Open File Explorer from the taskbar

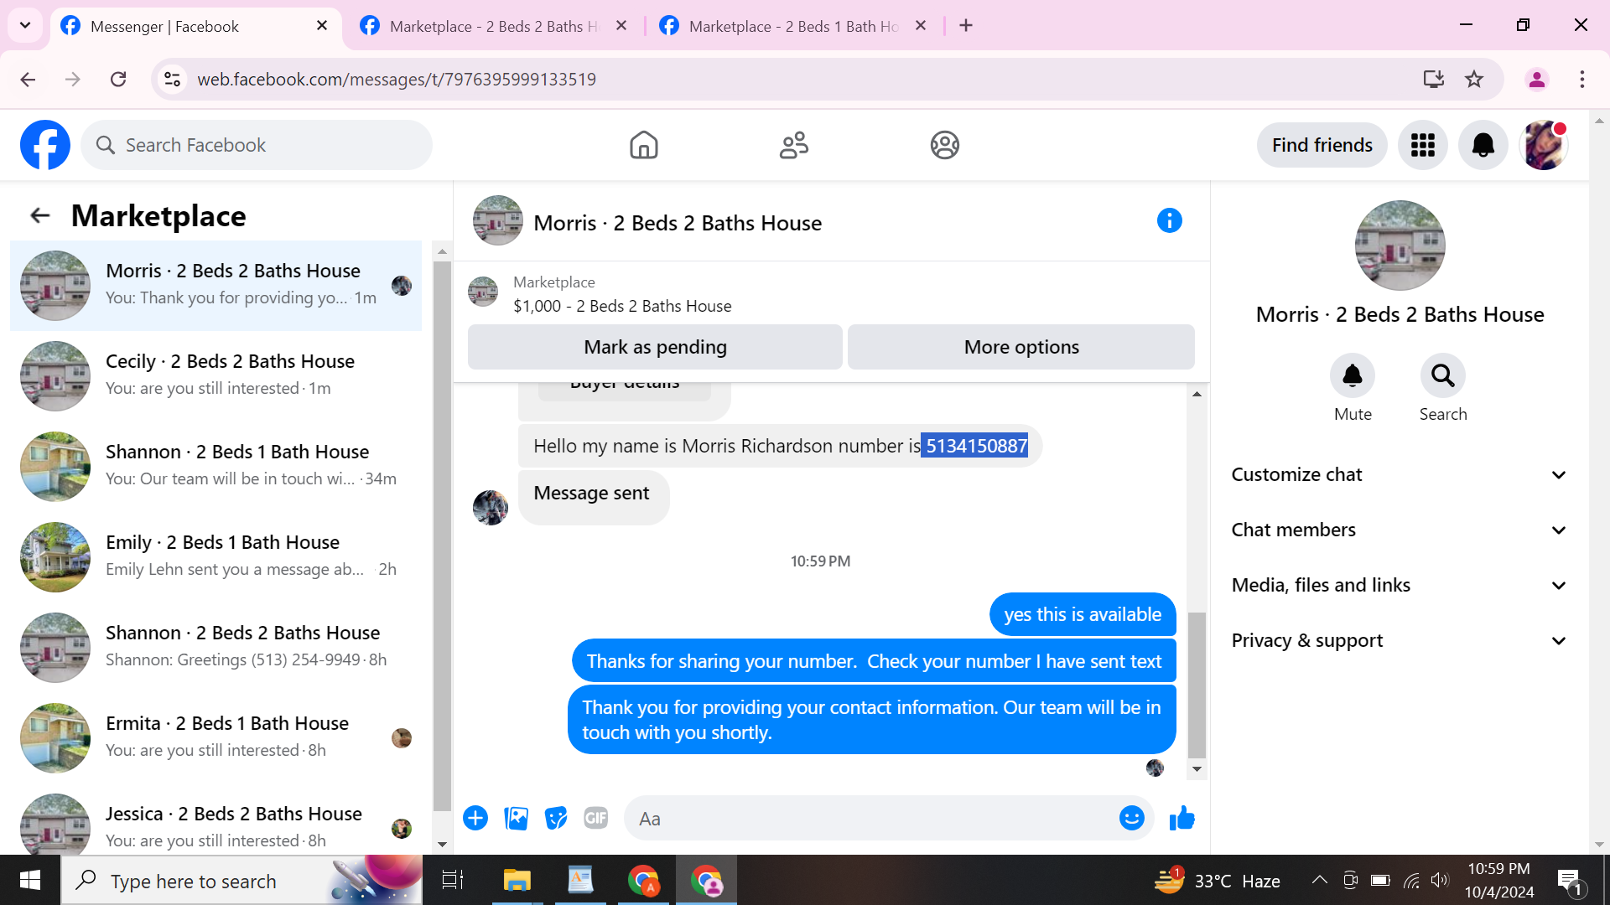coord(517,880)
